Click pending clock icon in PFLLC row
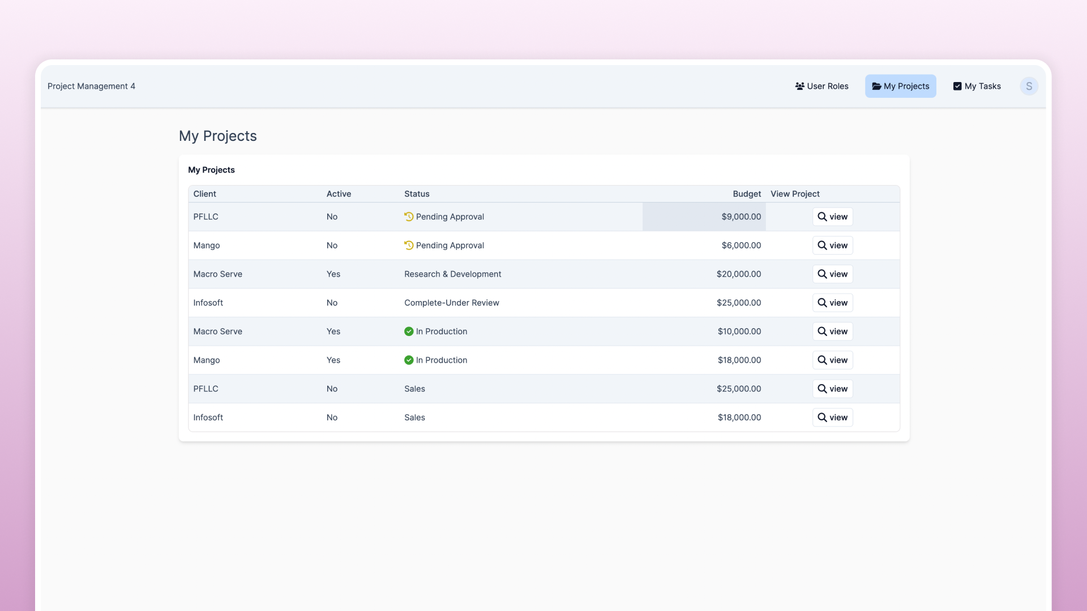This screenshot has height=611, width=1087. pyautogui.click(x=409, y=217)
